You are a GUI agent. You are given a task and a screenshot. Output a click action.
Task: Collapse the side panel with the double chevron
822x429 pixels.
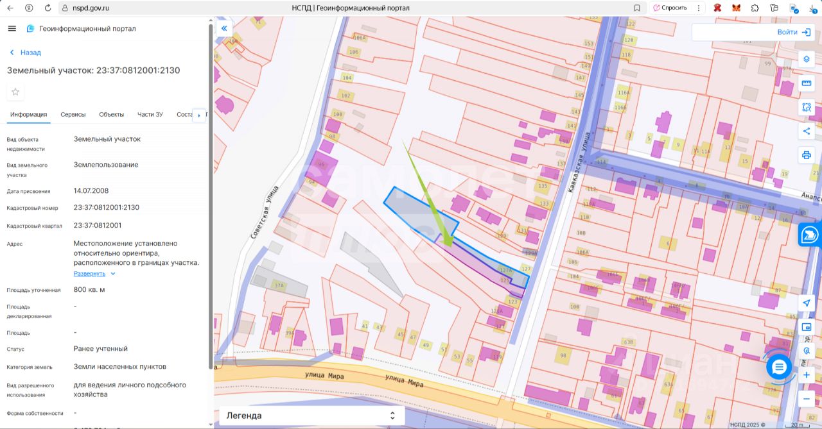224,28
